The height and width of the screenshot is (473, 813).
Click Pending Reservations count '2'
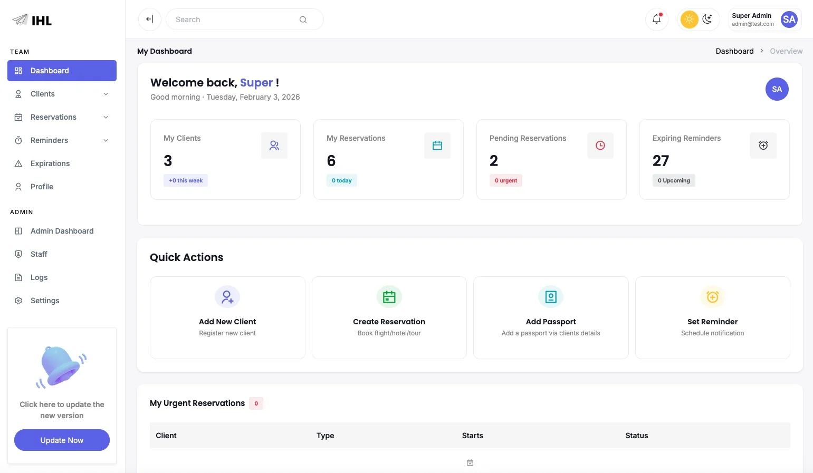coord(494,161)
